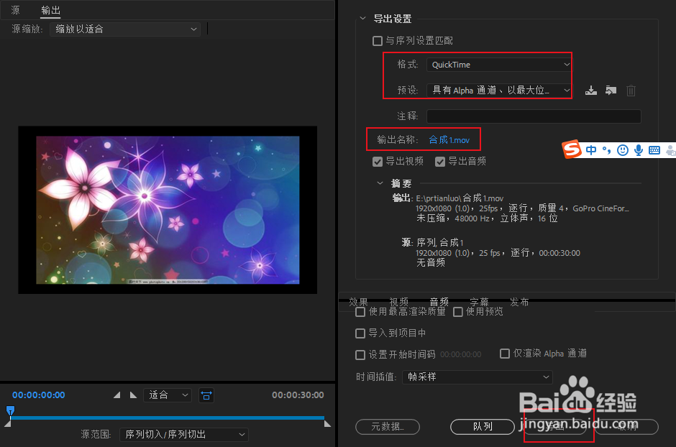Click the 队列 button
The height and width of the screenshot is (447, 676).
483,426
